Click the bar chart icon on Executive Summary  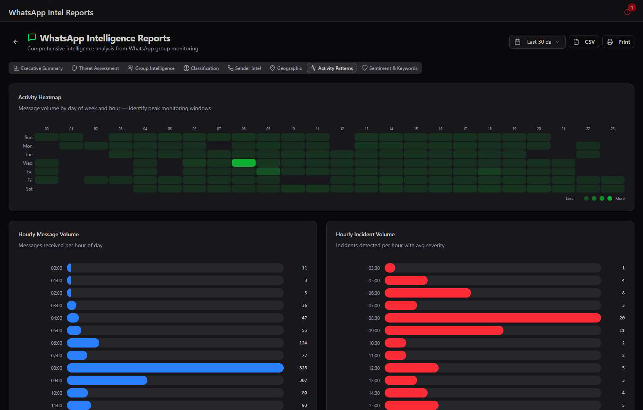tap(16, 68)
